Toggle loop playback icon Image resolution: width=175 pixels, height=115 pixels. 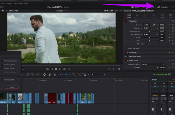click(x=69, y=69)
